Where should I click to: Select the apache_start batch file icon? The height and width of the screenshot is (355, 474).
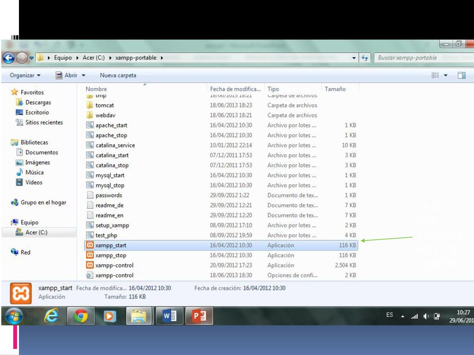tap(90, 125)
